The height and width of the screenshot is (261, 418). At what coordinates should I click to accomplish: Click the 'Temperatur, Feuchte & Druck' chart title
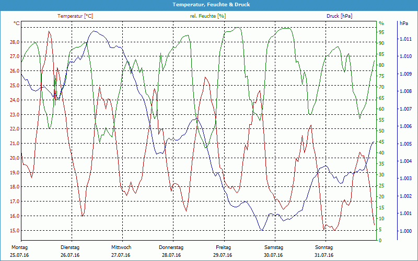tap(211, 5)
